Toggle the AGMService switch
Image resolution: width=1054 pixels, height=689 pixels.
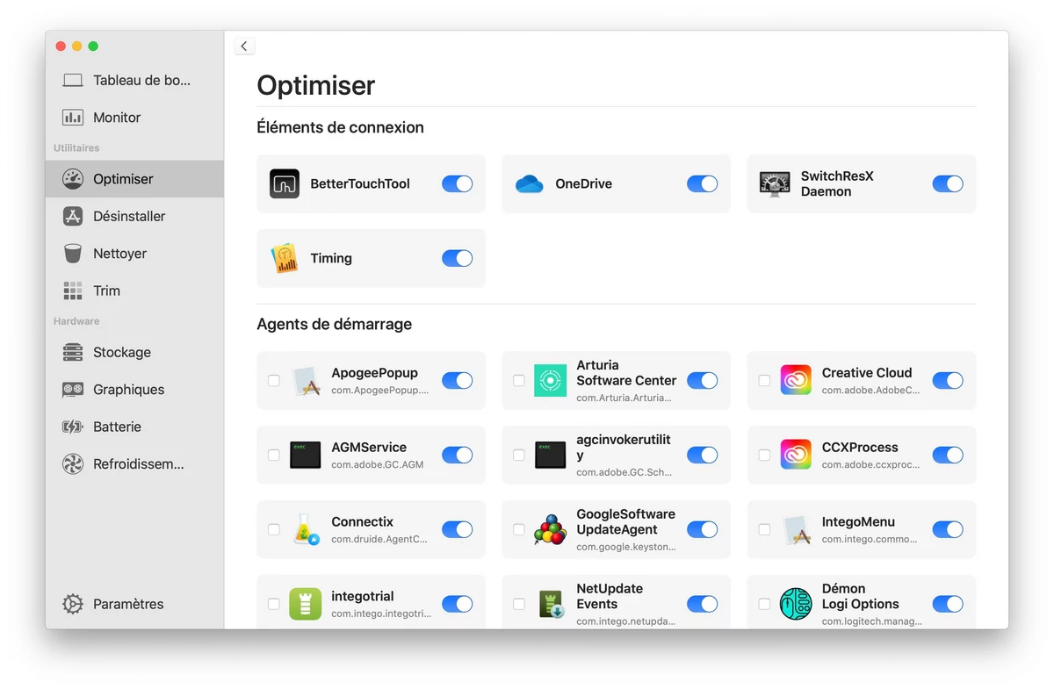pyautogui.click(x=457, y=455)
